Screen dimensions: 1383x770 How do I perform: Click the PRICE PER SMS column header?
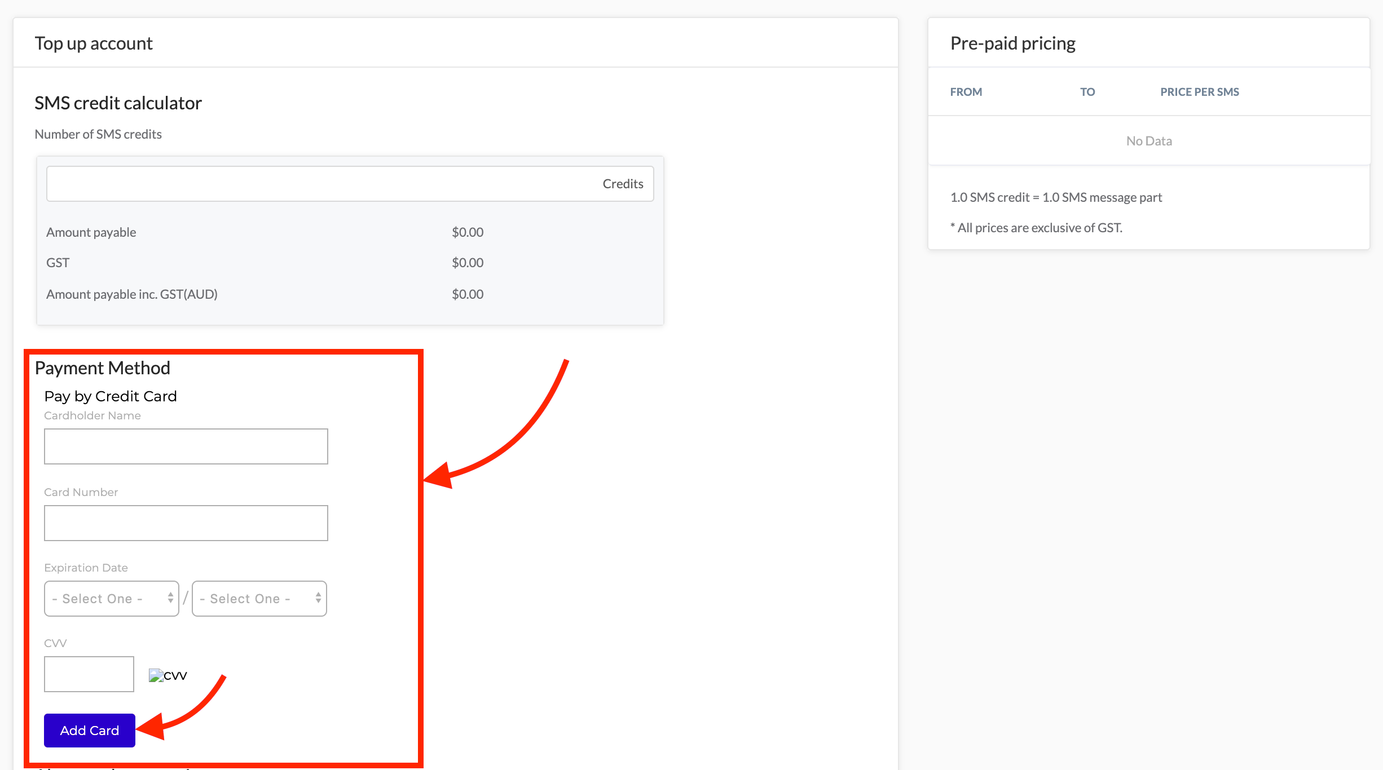tap(1199, 91)
